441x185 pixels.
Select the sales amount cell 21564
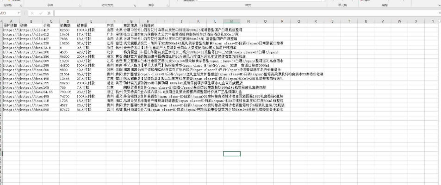pyautogui.click(x=68, y=74)
